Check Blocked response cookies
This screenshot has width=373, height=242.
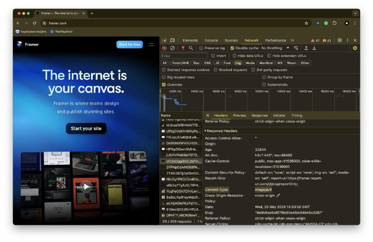coord(164,70)
